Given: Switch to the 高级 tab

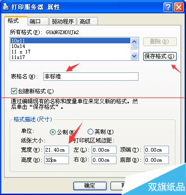Looking at the screenshot, I should click(87, 21).
